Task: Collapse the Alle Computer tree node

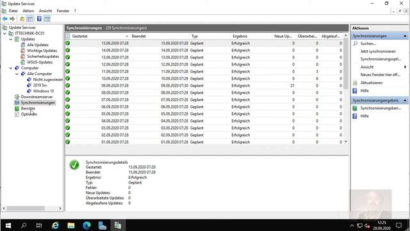Action: point(17,74)
